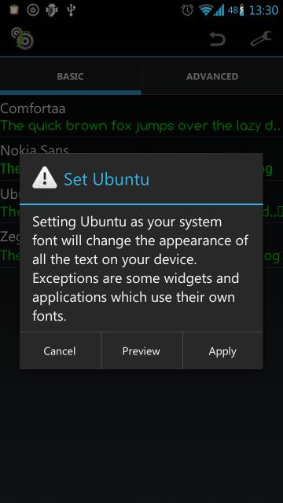
Task: Tap the Android debug status icon
Action: [51, 10]
